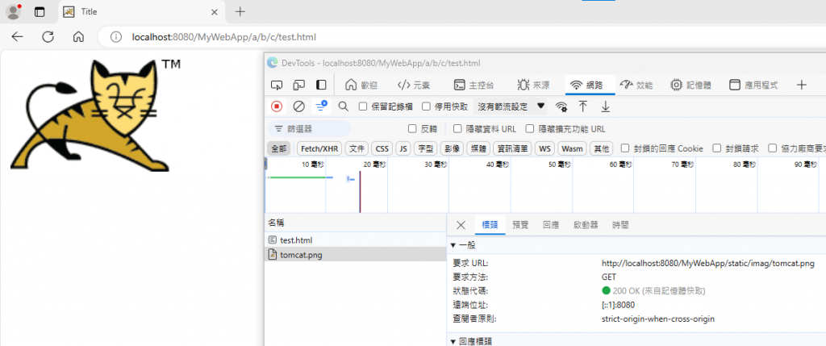Open the 來源 Sources tab
826x346 pixels.
(x=533, y=85)
